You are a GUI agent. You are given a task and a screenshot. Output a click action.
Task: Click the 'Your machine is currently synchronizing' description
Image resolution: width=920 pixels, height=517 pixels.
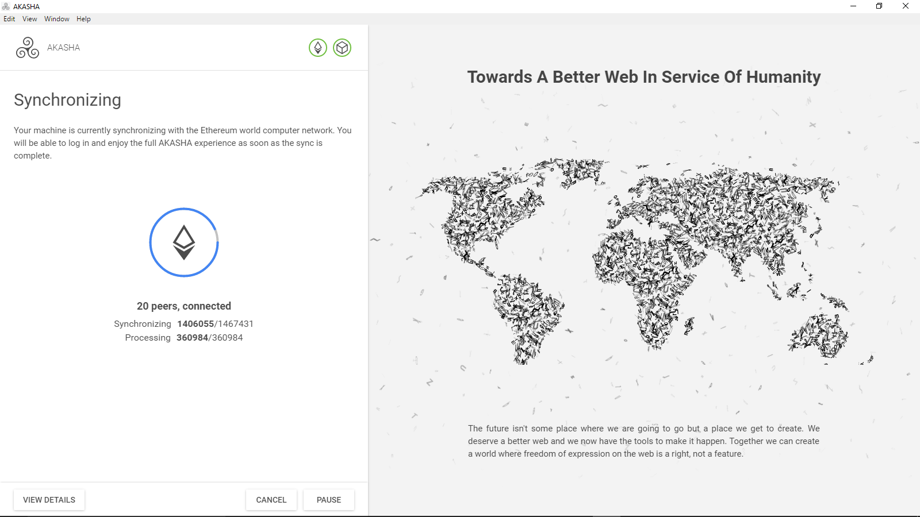pos(183,143)
